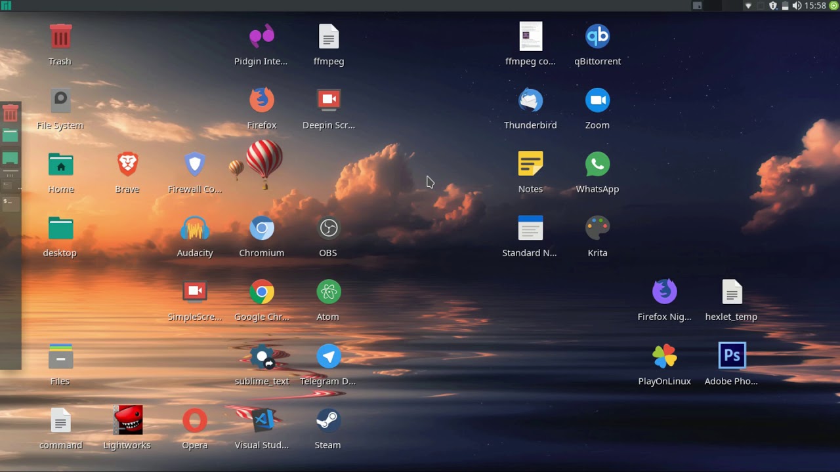Viewport: 840px width, 472px height.
Task: Open the volume control from the system tray
Action: pyautogui.click(x=797, y=5)
